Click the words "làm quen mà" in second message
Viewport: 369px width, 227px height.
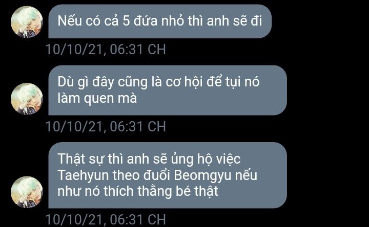point(97,98)
